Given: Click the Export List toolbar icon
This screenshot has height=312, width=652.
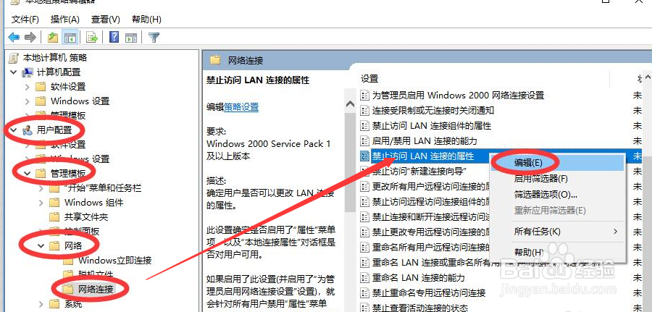Looking at the screenshot, I should [92, 38].
